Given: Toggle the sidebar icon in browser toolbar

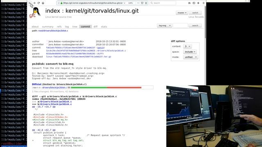Looking at the screenshot, I should (194, 3).
